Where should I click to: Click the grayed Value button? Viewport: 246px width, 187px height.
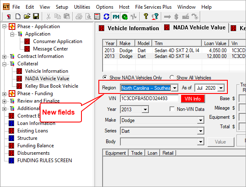click(221, 142)
